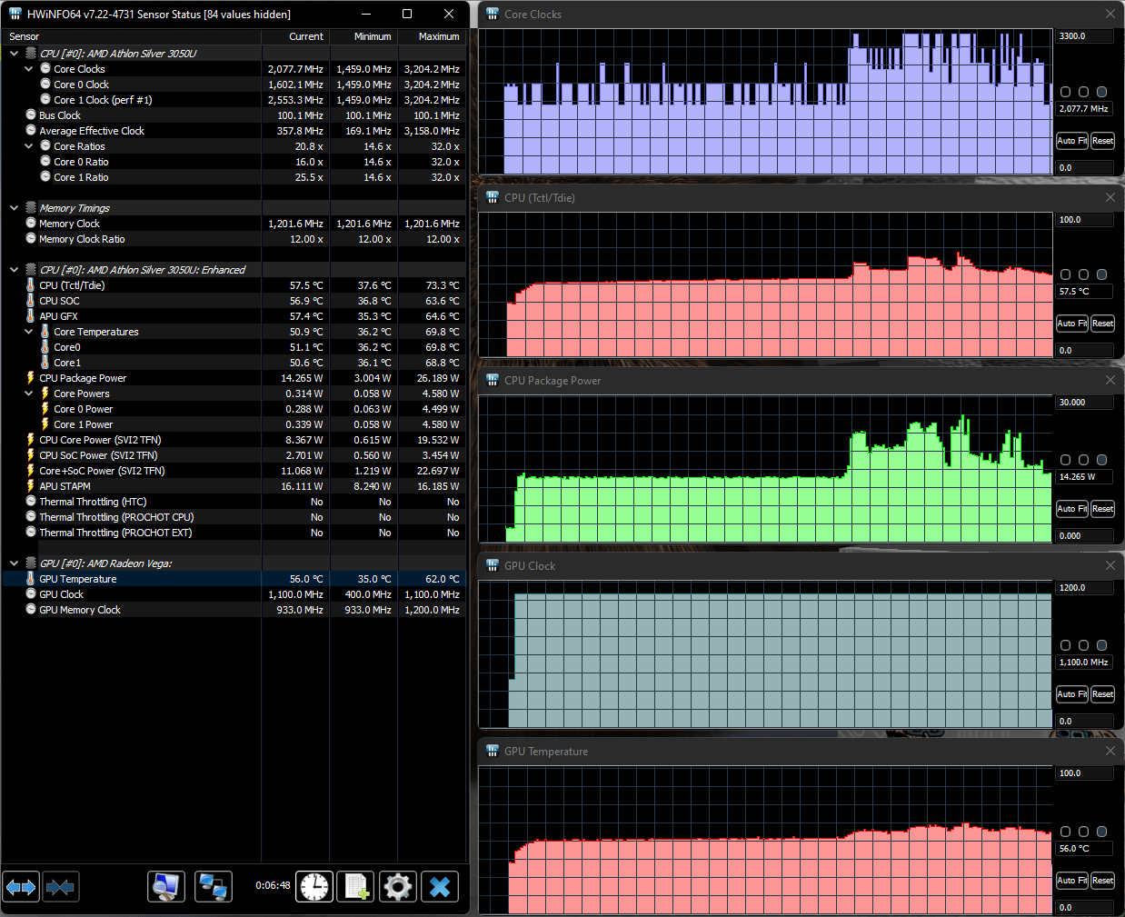Click the Average Effective Clock icon
Image resolution: width=1125 pixels, height=917 pixels.
tap(31, 131)
